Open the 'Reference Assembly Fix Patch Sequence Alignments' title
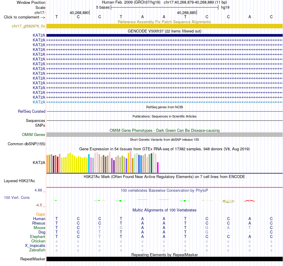This screenshot has width=283, height=266. (164, 22)
